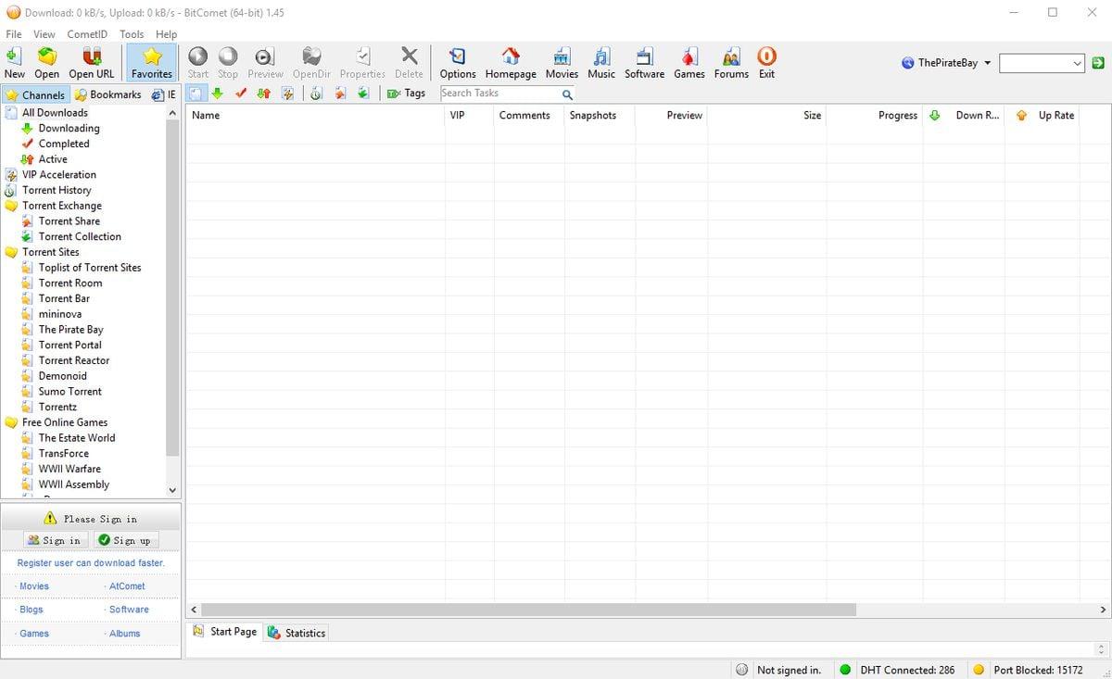Click the Stop toolbar icon
Screen dimensions: 1112x679
click(228, 63)
